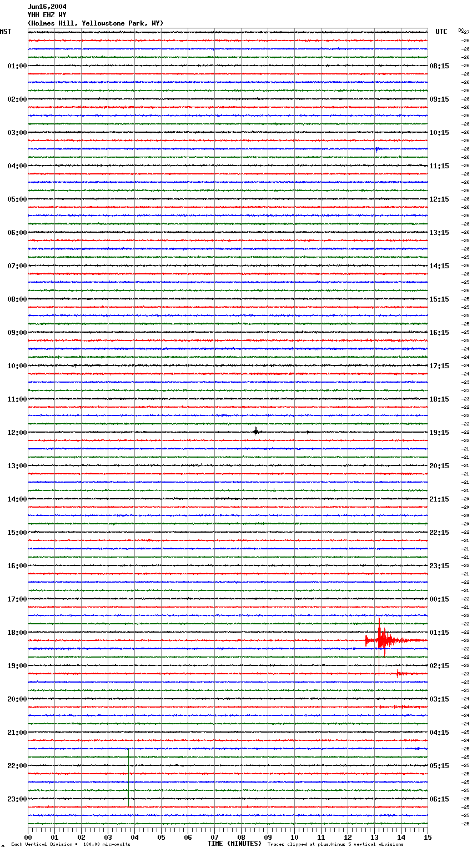Click the faint red event on the 20:15 trace
Screen dimensions: 472x852
(403, 707)
